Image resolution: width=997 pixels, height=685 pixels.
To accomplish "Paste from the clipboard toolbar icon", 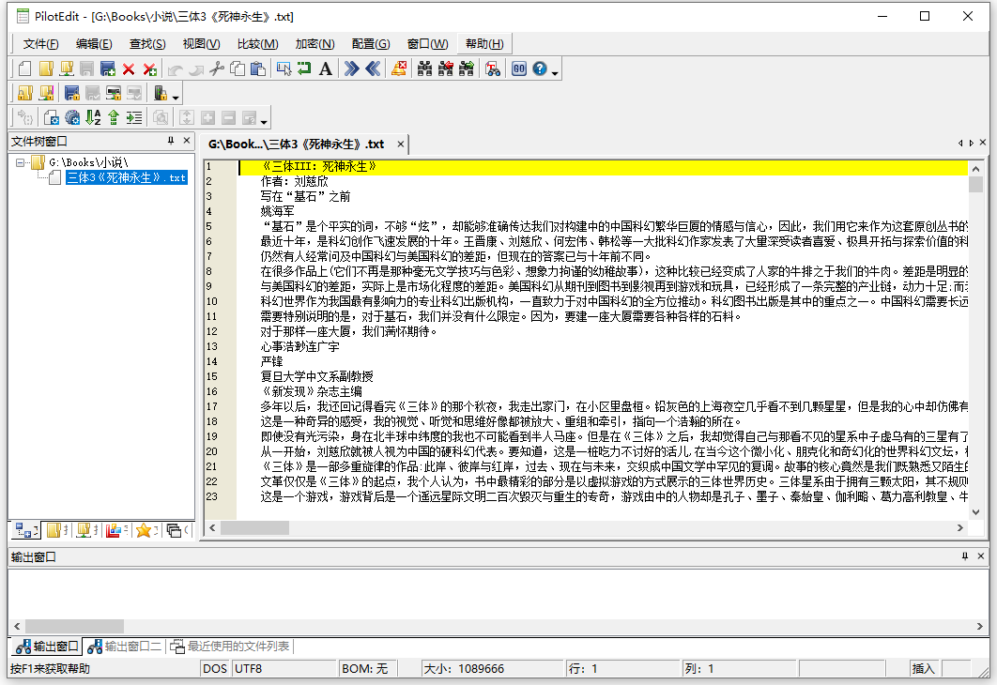I will point(257,68).
